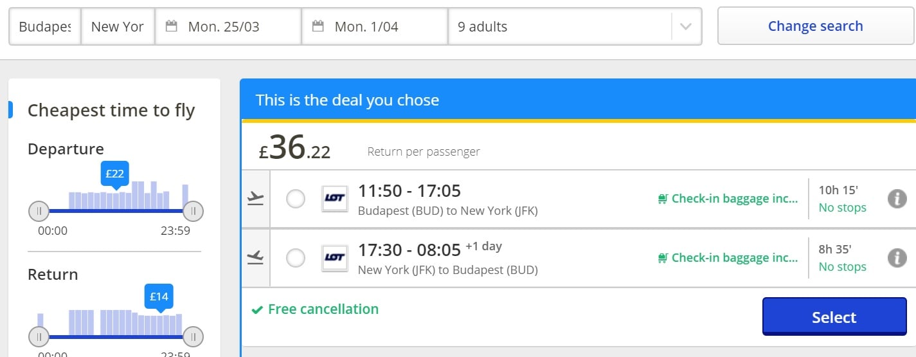The image size is (916, 357).
Task: Click the chevron arrow of passengers selector
Action: pyautogui.click(x=686, y=27)
